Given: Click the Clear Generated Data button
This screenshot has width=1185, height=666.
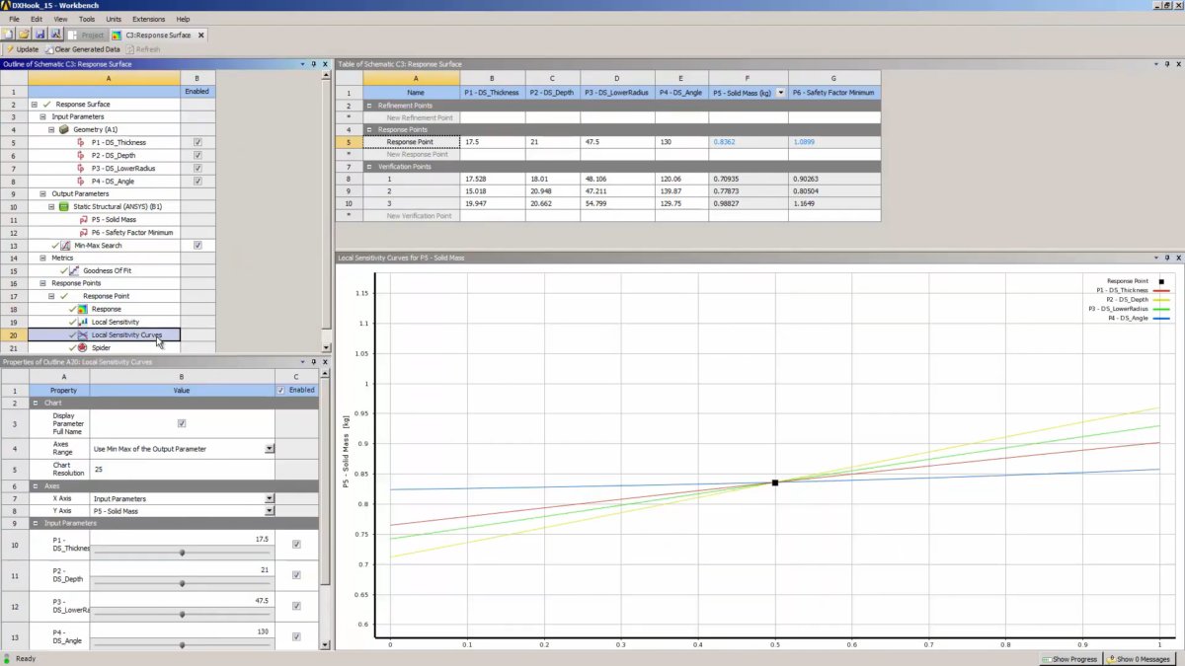Looking at the screenshot, I should coord(82,49).
